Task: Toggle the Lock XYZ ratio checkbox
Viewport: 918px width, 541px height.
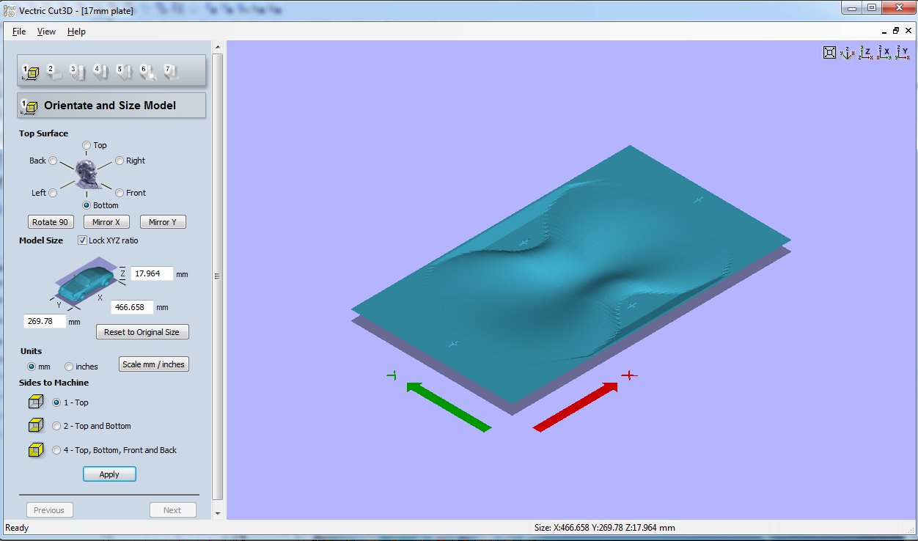Action: pyautogui.click(x=81, y=240)
